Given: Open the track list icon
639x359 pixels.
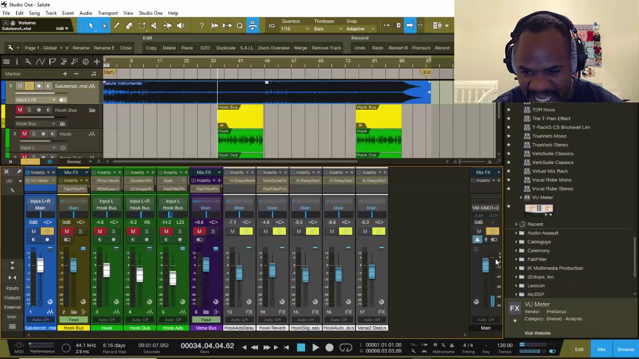Looking at the screenshot, I should (6, 61).
